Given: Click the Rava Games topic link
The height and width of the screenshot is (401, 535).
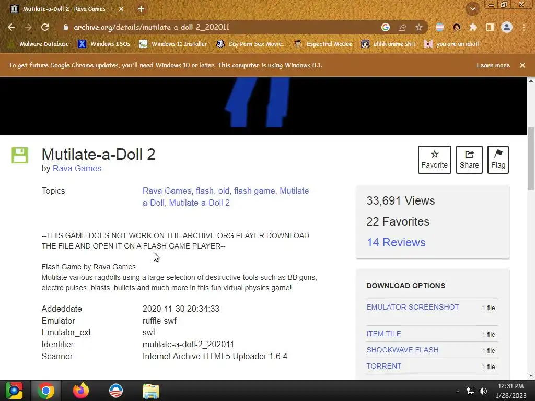Looking at the screenshot, I should click(x=167, y=191).
